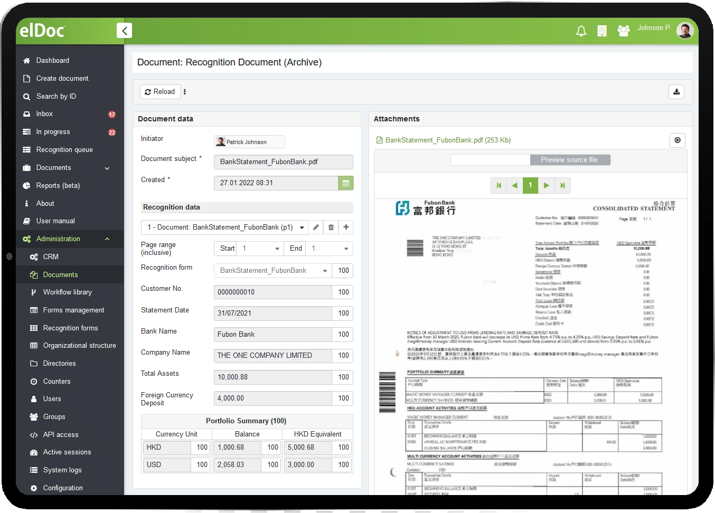Click the Company Name field

coord(272,356)
